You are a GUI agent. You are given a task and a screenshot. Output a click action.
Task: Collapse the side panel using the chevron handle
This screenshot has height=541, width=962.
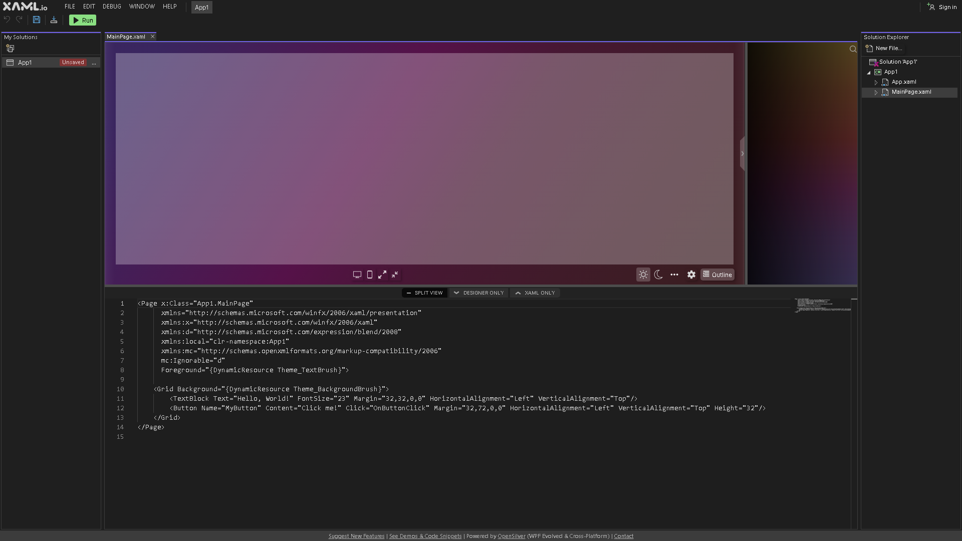click(x=743, y=154)
